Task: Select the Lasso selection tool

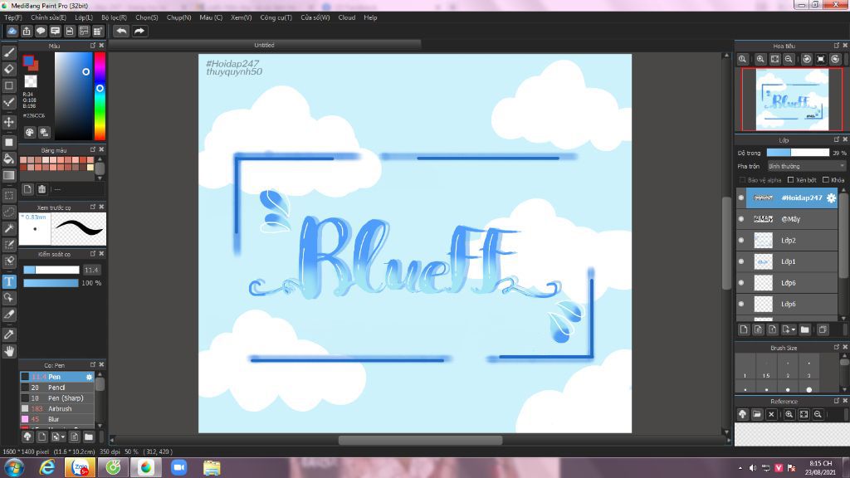Action: (9, 212)
